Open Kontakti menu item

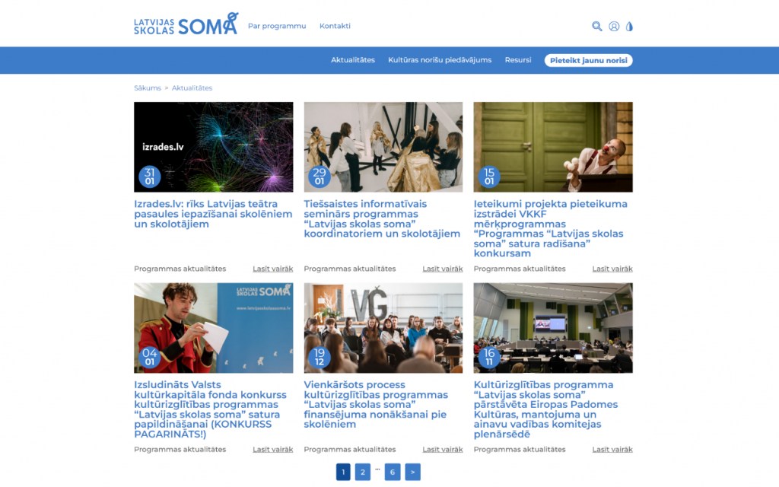pos(335,26)
